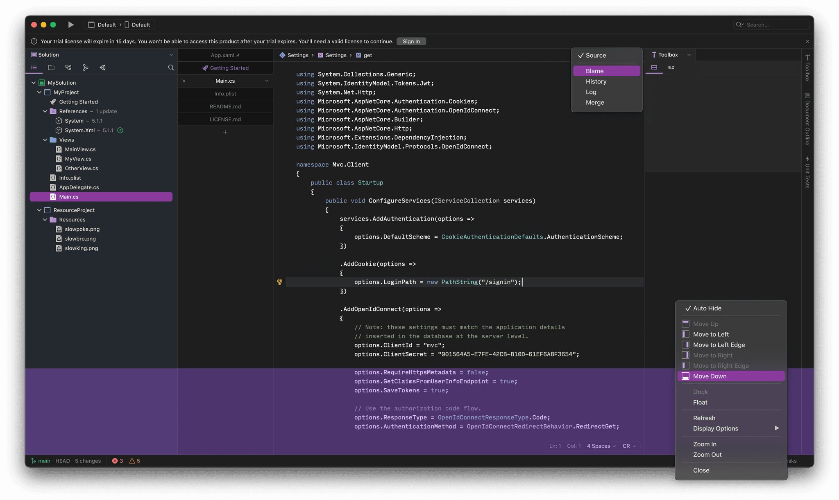Collapse the Resources folder

[x=45, y=220]
